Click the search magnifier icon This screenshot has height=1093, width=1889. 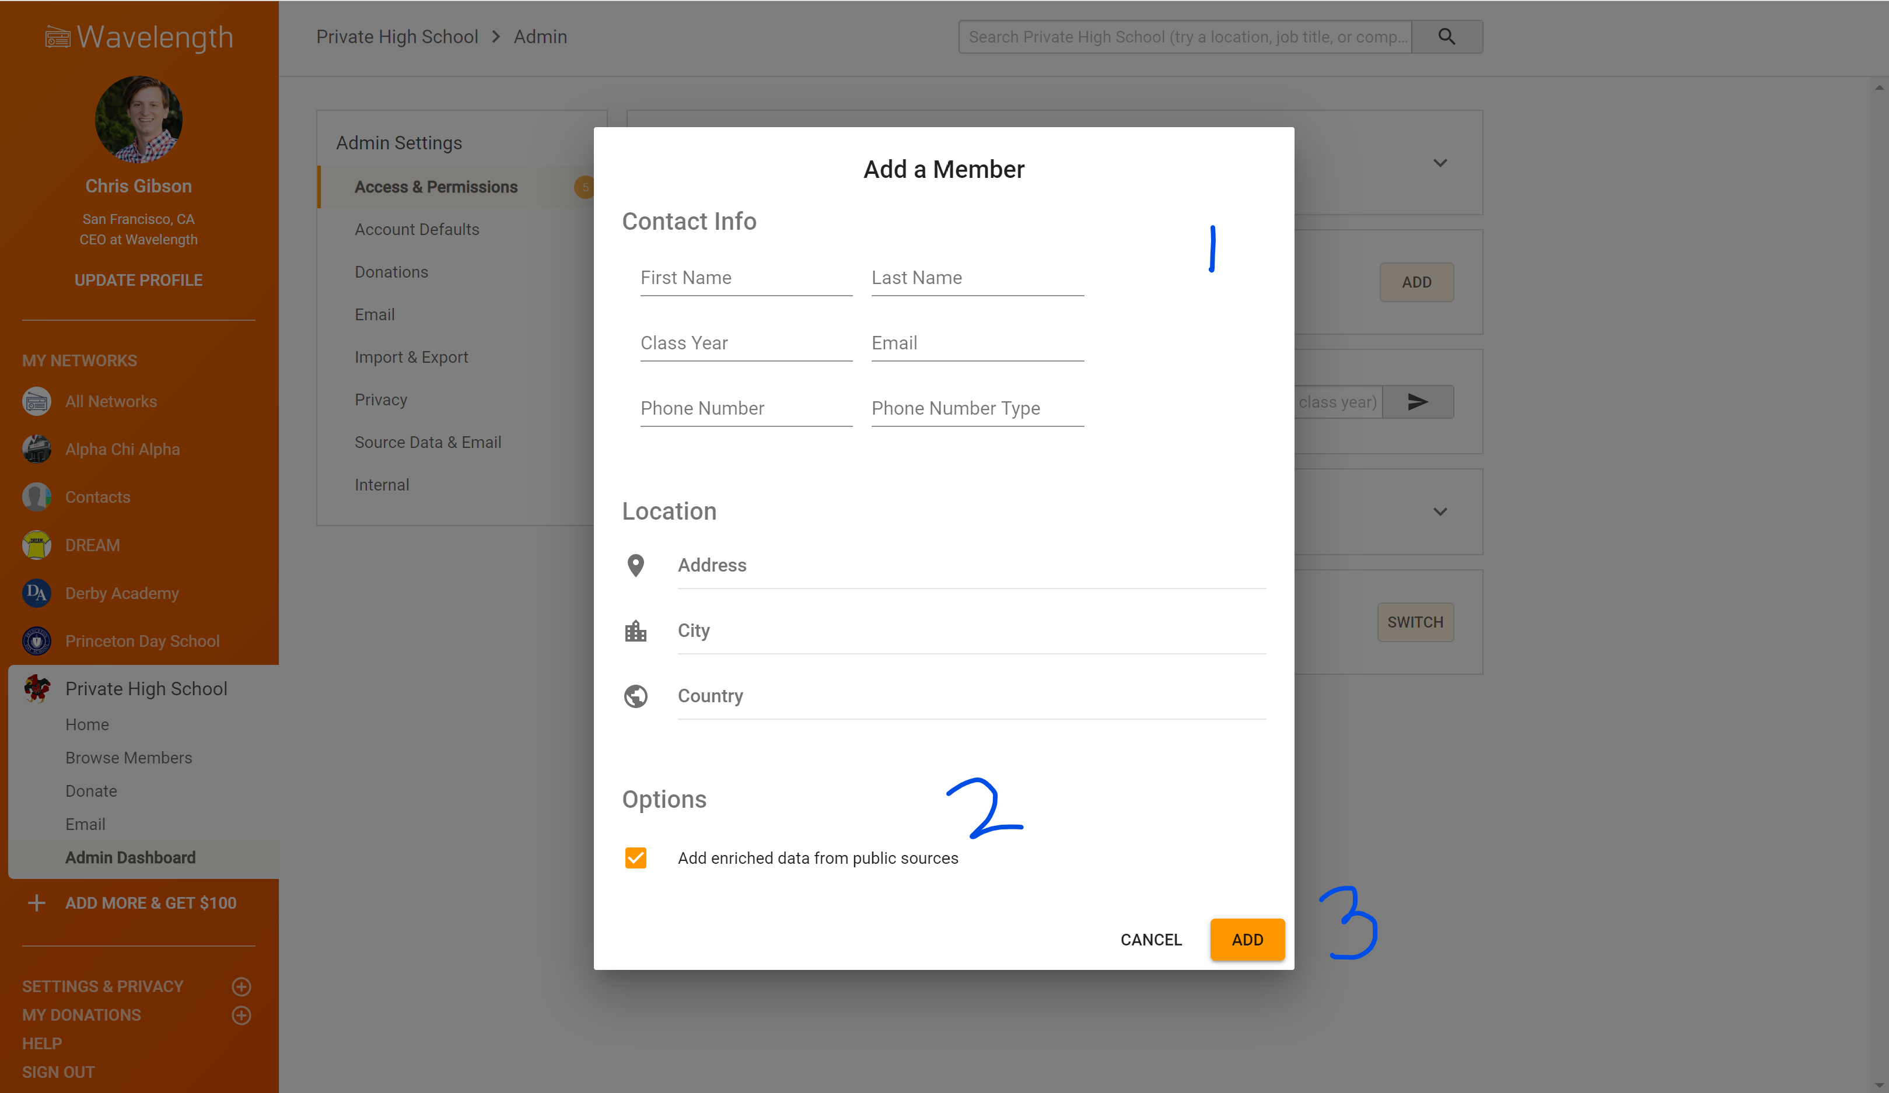1446,37
